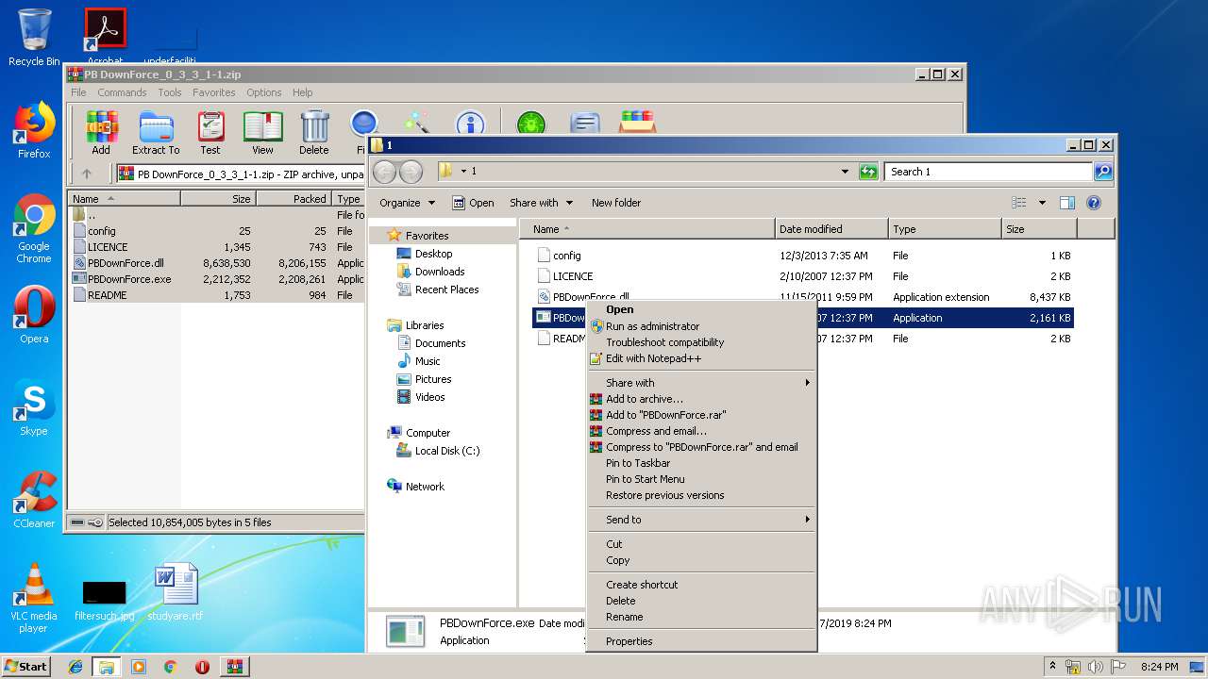This screenshot has height=679, width=1208.
Task: Choose Edit with Notepad++
Action: pos(700,358)
